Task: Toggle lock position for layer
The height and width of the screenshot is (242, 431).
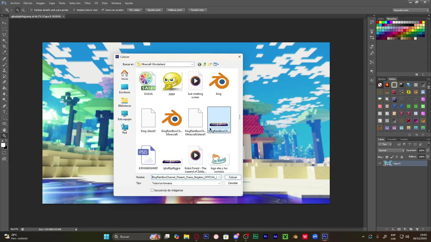Action: click(x=397, y=157)
